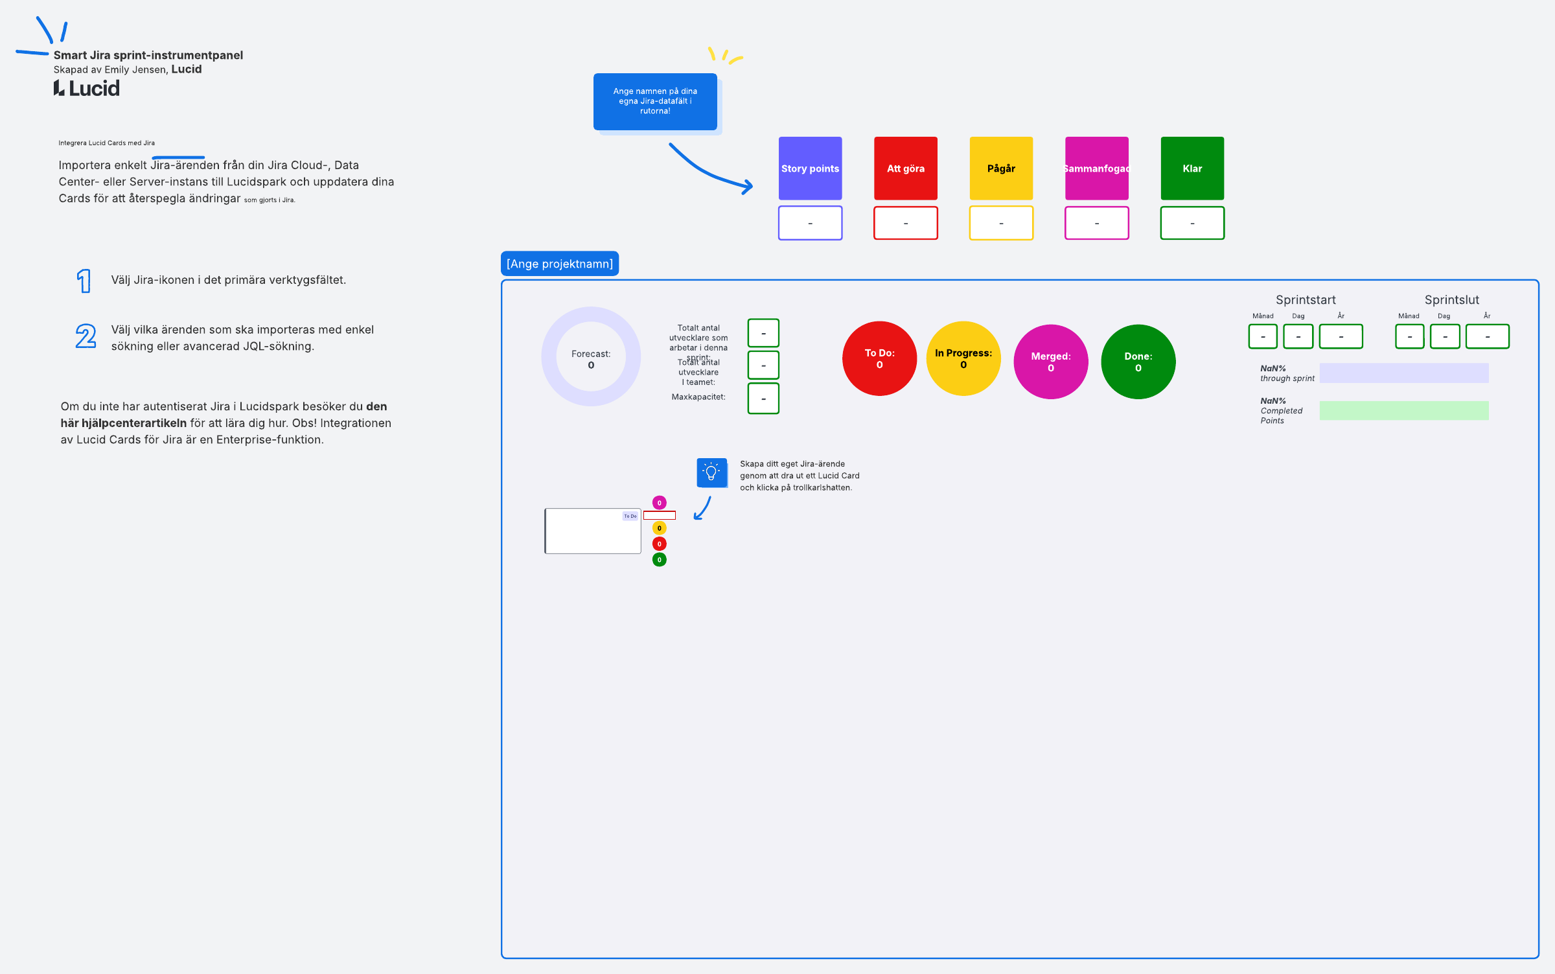The height and width of the screenshot is (974, 1555).
Task: Click the Sprintstart År field
Action: pos(1341,336)
